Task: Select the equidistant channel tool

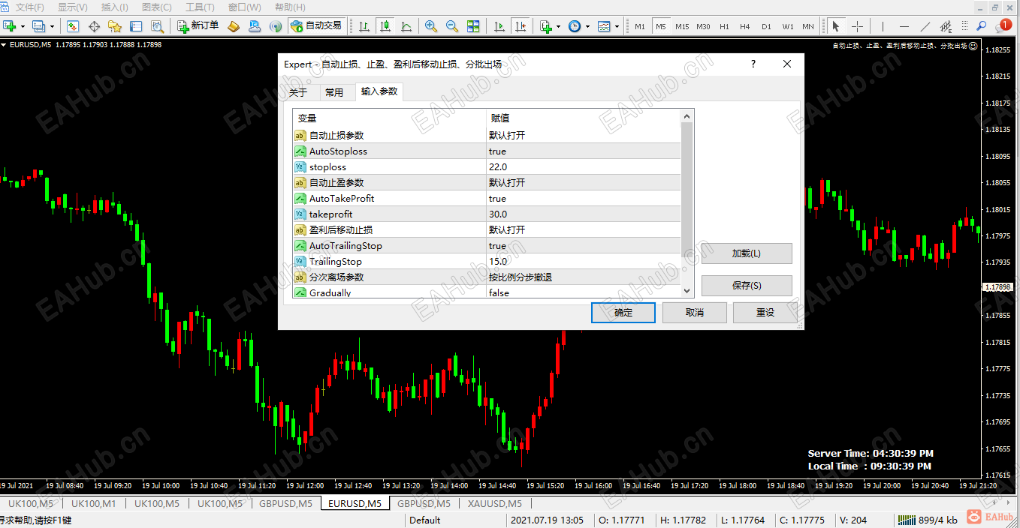Action: [946, 26]
